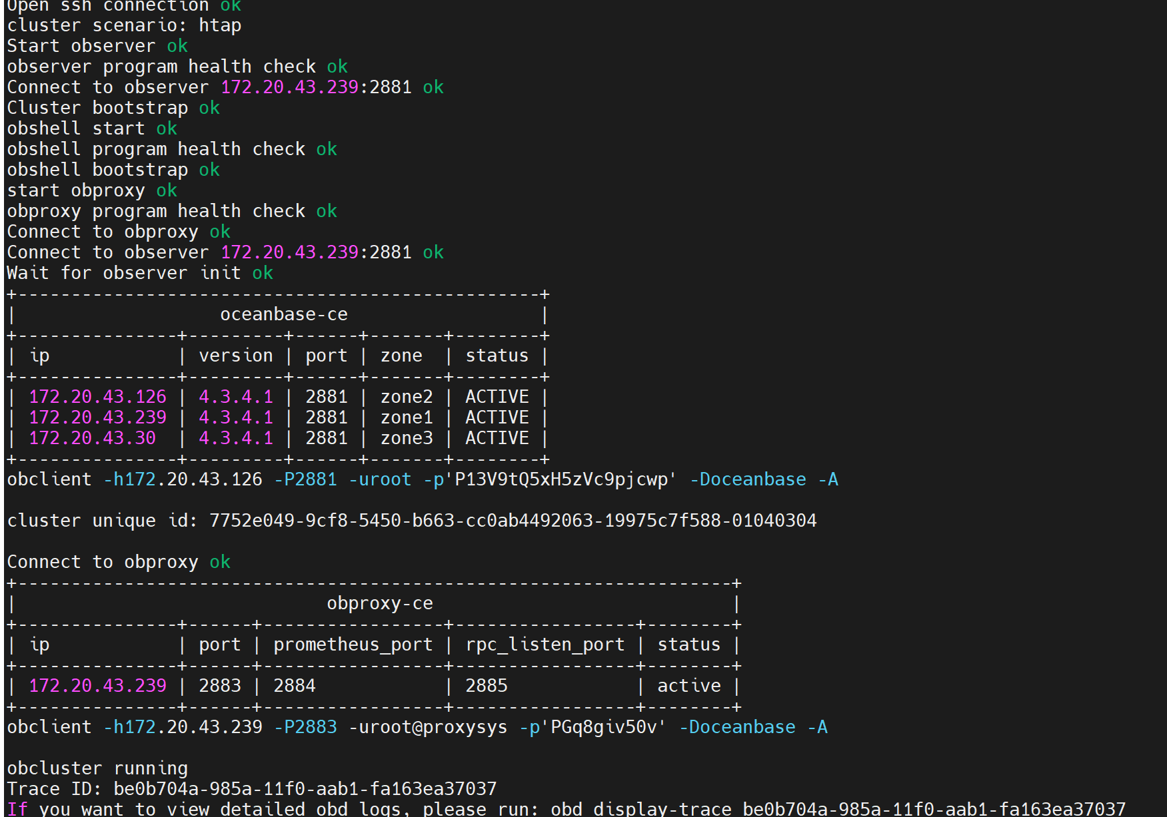Click 'observer program health check ok' line

[x=177, y=67]
